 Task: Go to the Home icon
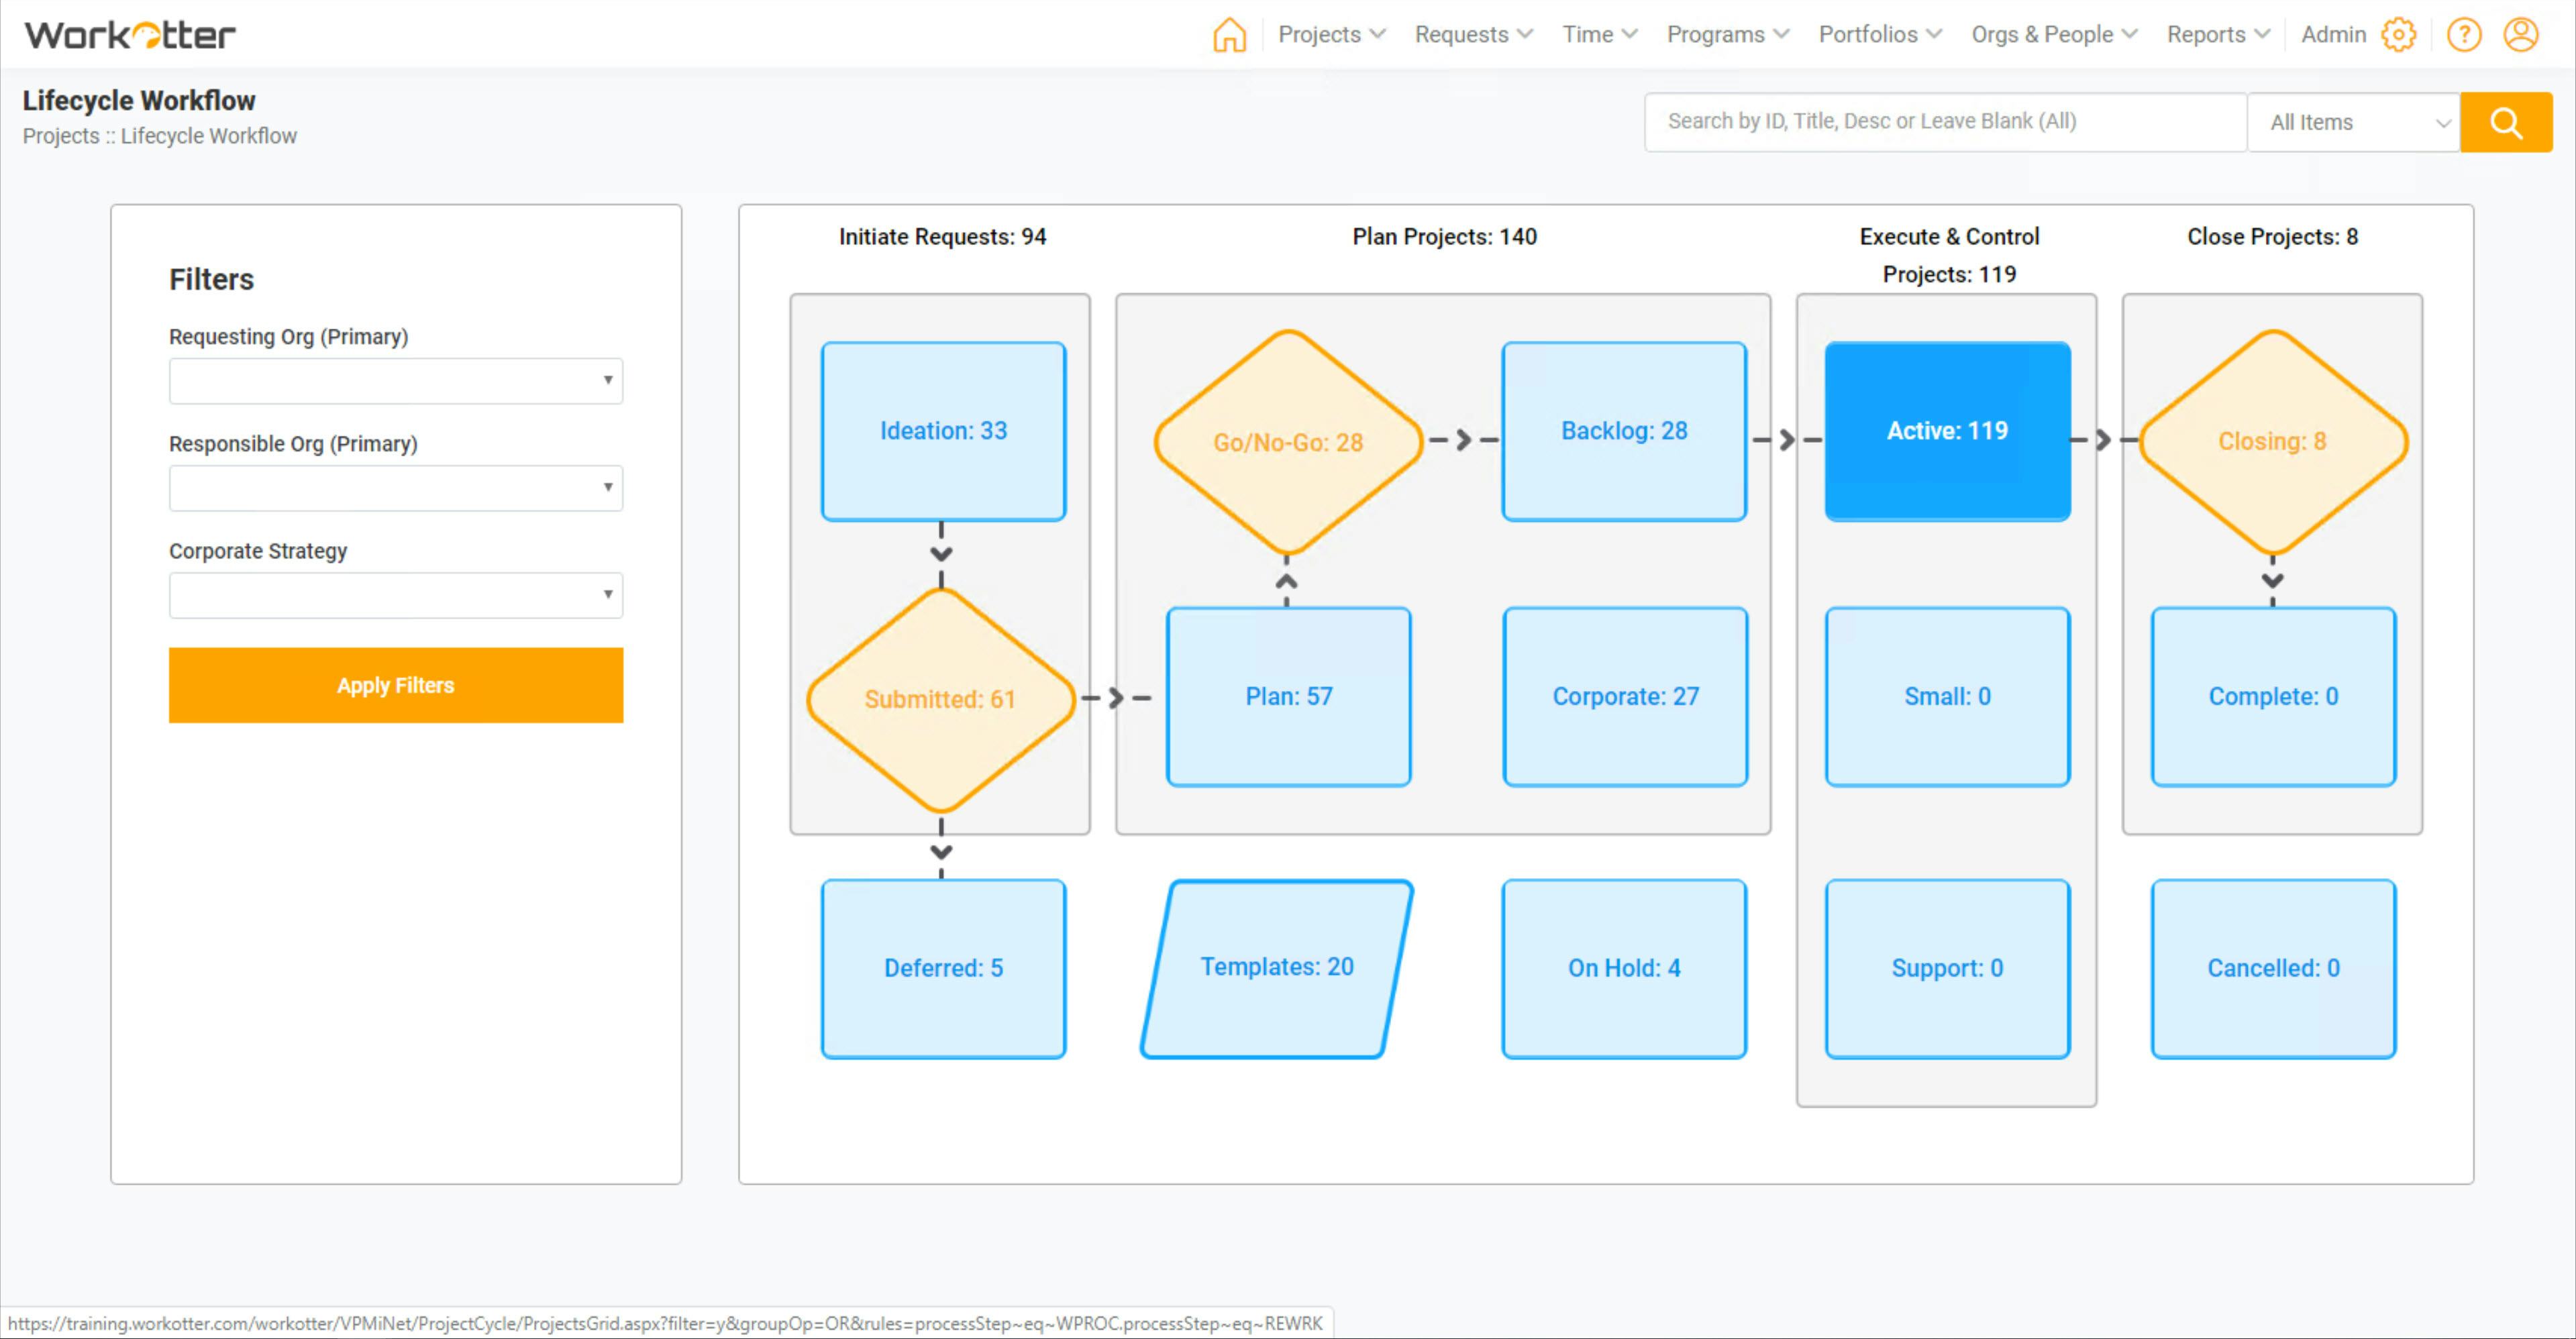tap(1229, 35)
